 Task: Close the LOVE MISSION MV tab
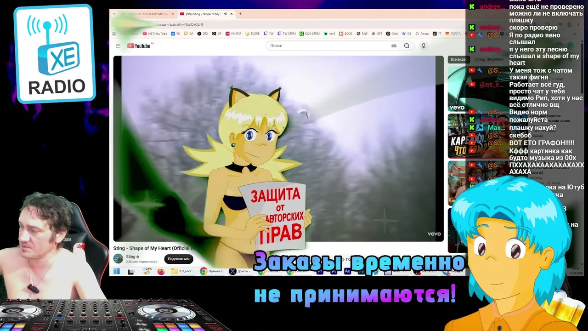[173, 14]
